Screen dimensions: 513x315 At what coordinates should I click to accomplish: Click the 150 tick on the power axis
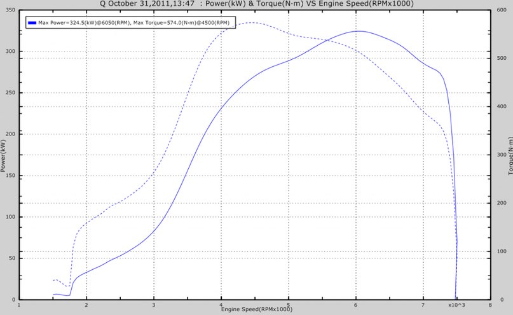coord(11,176)
